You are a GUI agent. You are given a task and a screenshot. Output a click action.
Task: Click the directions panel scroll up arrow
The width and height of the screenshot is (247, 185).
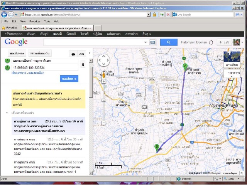[x=91, y=61]
